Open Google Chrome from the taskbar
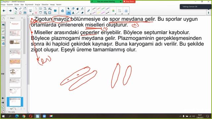Image resolution: width=212 pixels, height=119 pixels. click(24, 116)
